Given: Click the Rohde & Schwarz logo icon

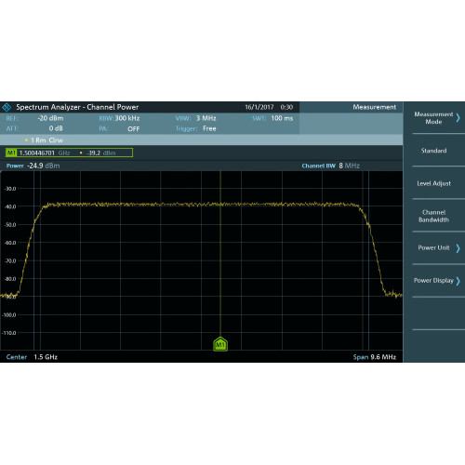Looking at the screenshot, I should [7, 107].
